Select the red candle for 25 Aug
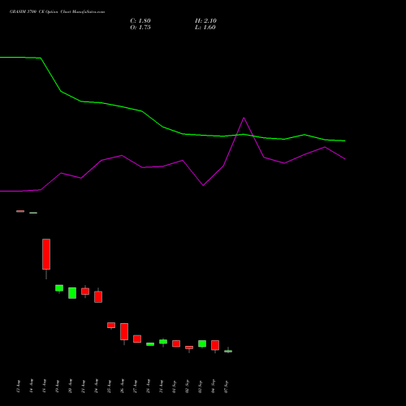 click(111, 325)
